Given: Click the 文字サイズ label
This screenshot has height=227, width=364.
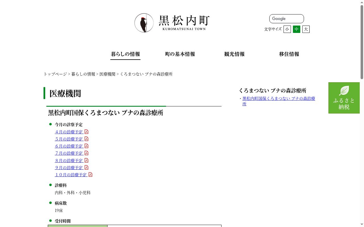Looking at the screenshot, I should 273,29.
